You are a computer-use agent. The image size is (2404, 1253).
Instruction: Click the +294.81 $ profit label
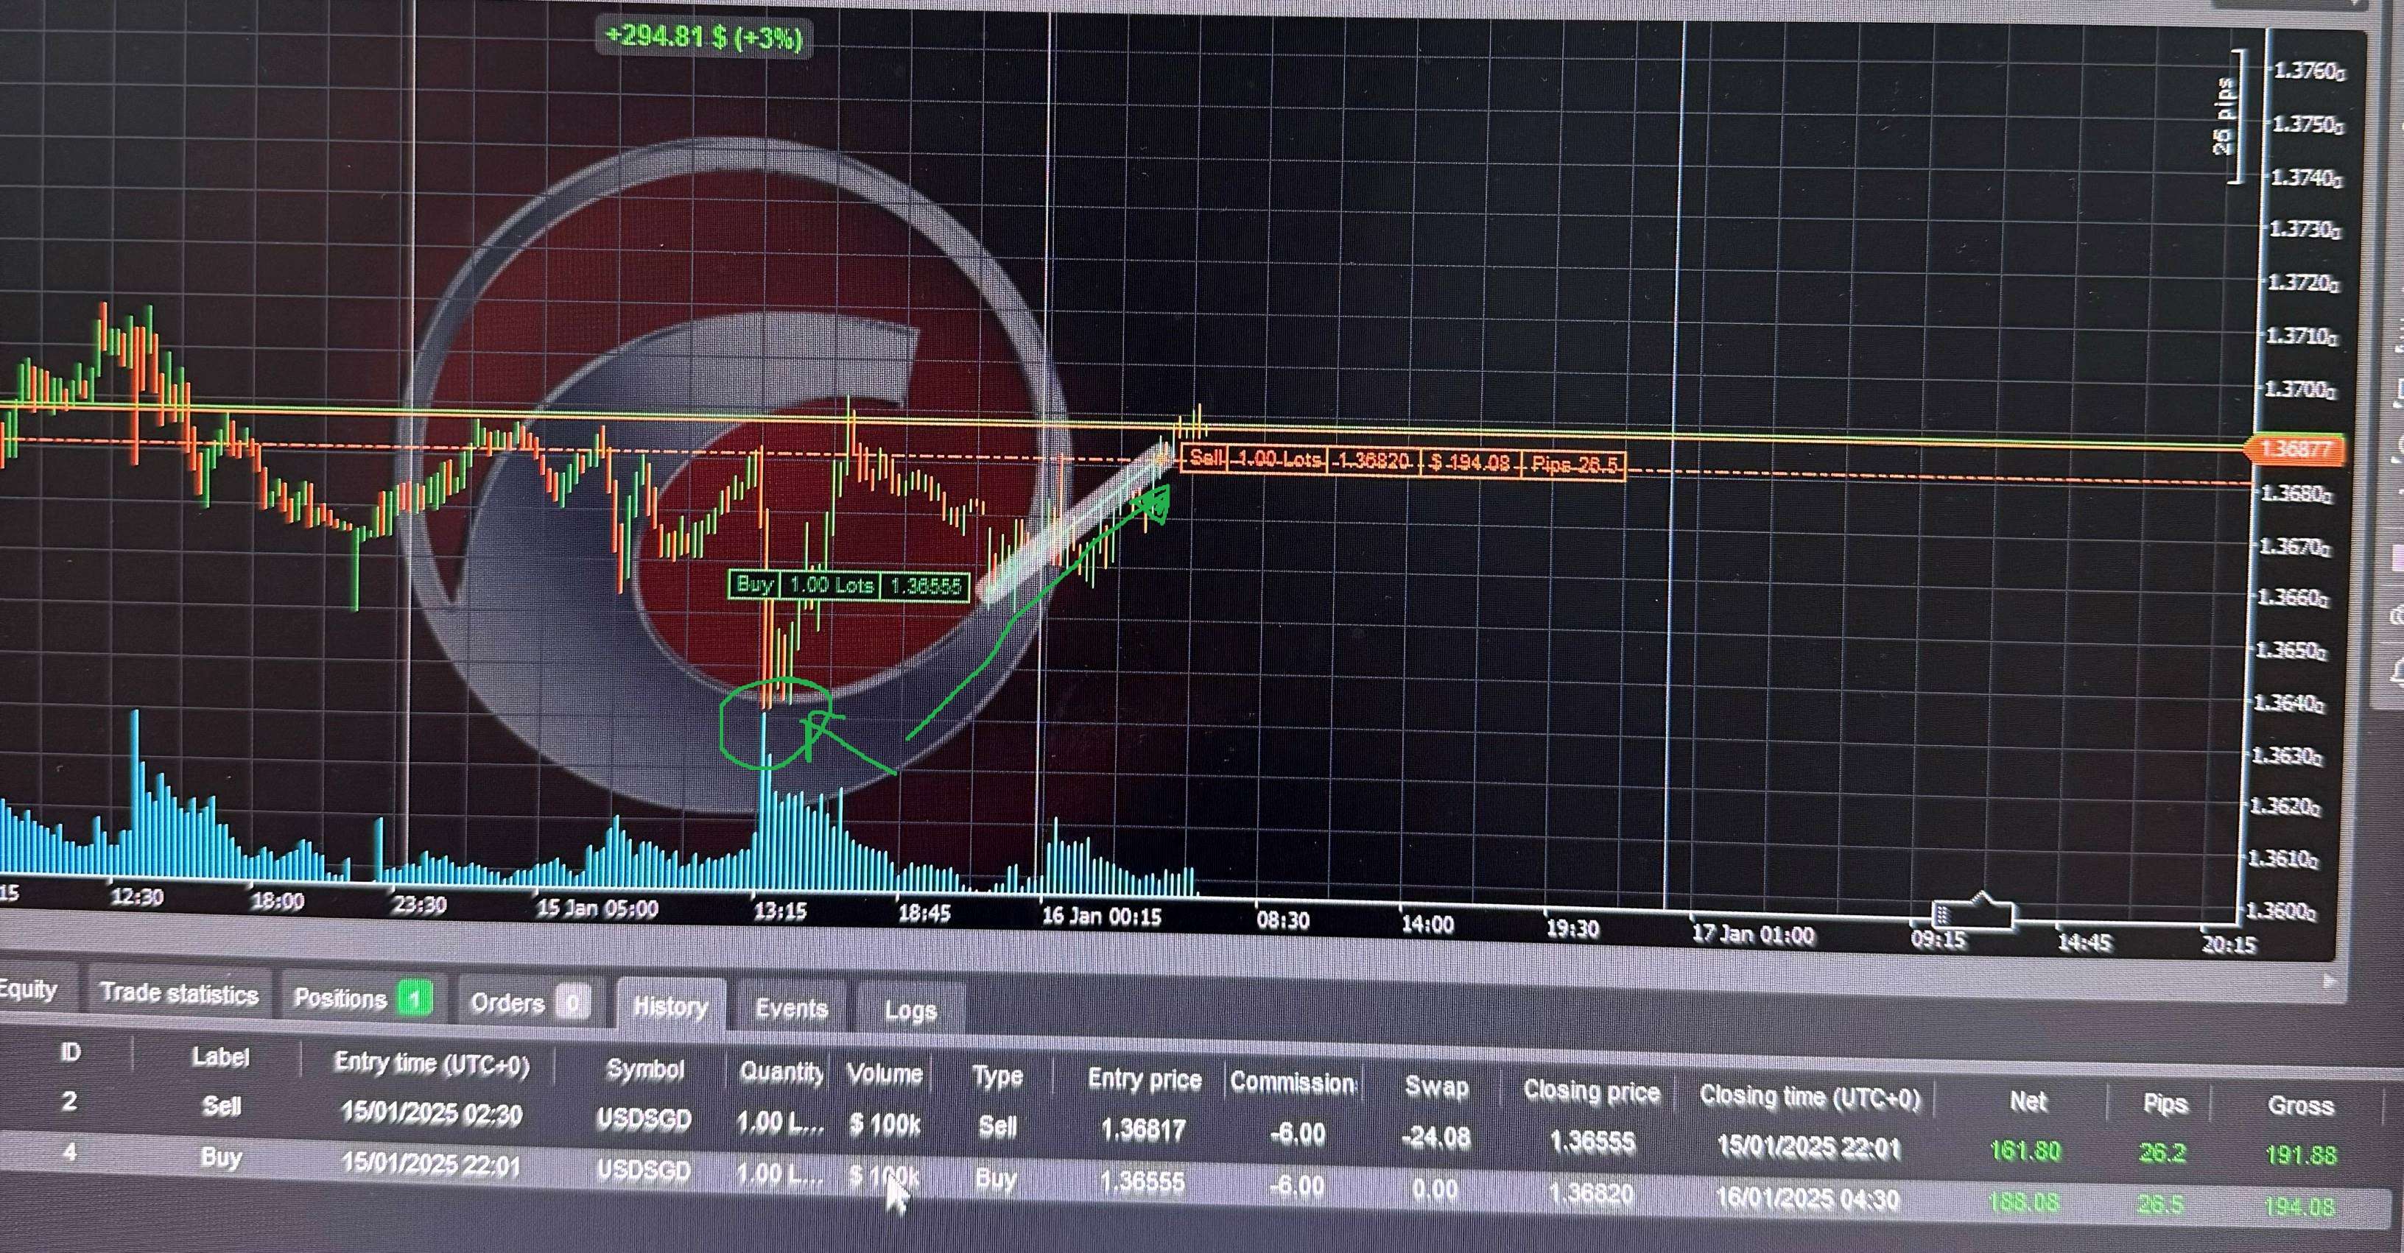(703, 38)
